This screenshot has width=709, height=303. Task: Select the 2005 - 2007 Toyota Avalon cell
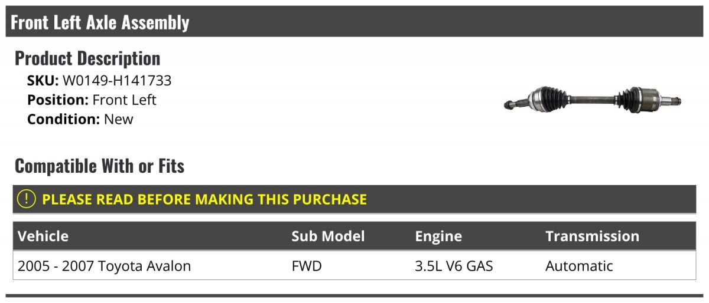(105, 266)
